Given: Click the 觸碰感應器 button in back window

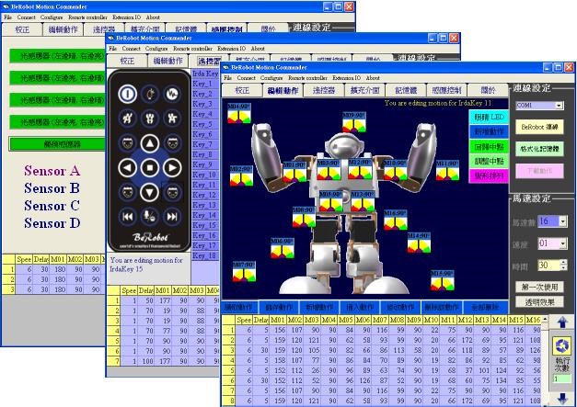Looking at the screenshot, I should click(57, 144).
